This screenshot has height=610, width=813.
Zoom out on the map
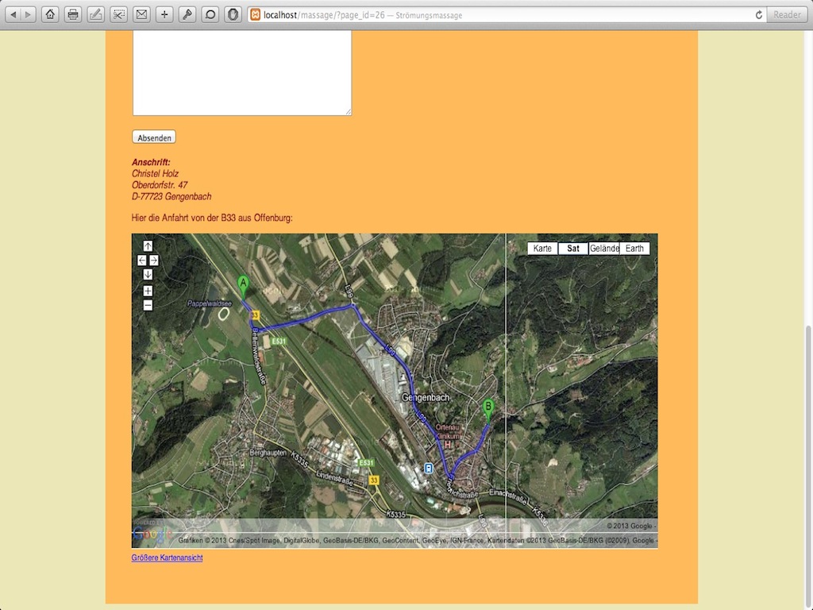148,305
